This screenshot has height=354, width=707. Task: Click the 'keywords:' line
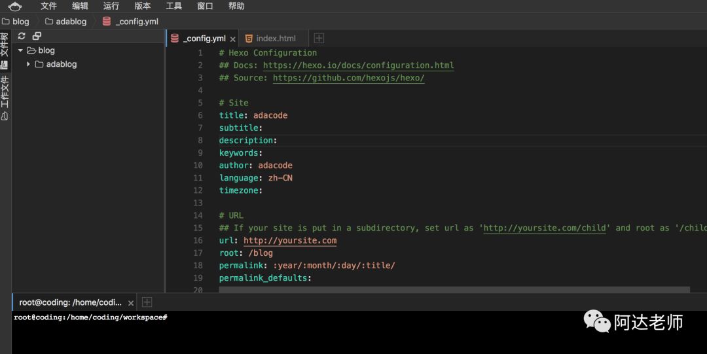241,153
